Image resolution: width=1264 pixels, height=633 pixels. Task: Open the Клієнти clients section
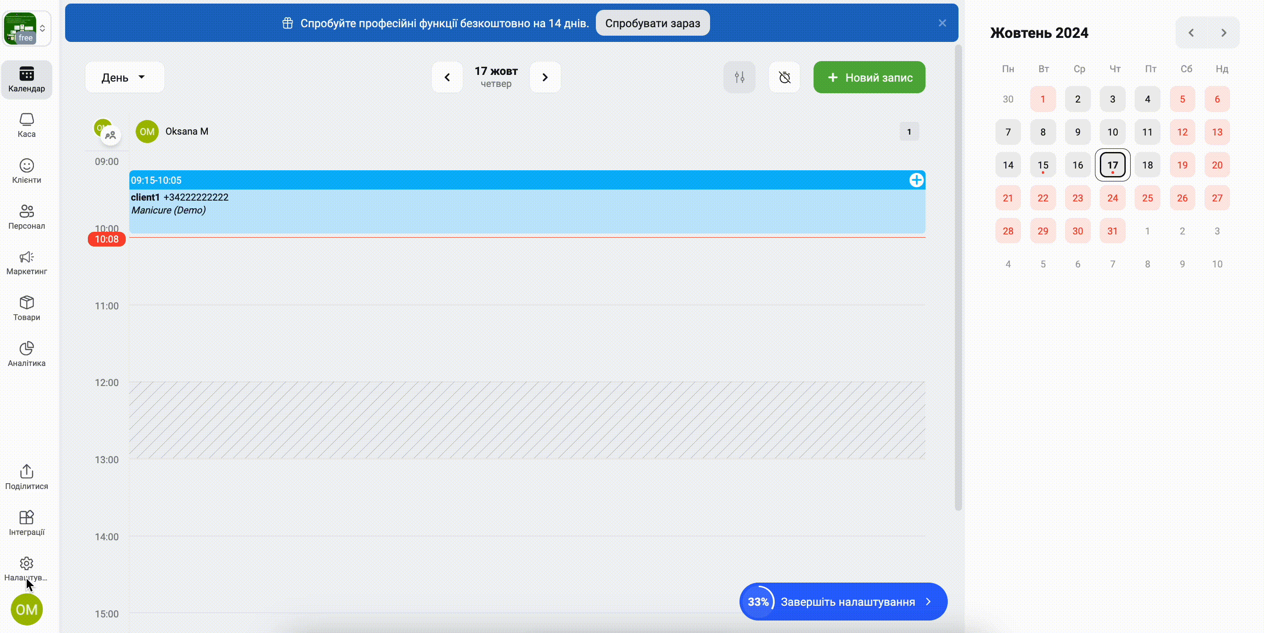click(x=26, y=171)
